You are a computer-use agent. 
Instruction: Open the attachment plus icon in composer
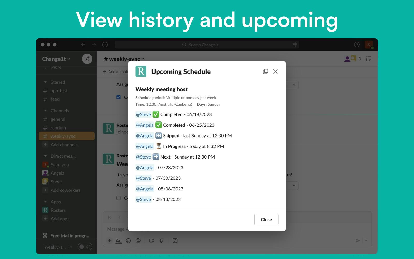coord(109,241)
